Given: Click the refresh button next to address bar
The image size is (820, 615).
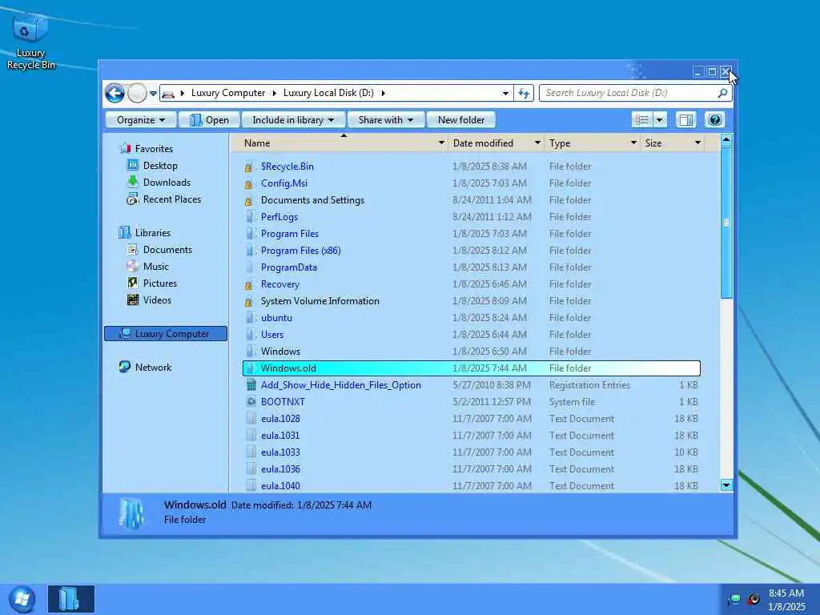Looking at the screenshot, I should click(x=524, y=93).
